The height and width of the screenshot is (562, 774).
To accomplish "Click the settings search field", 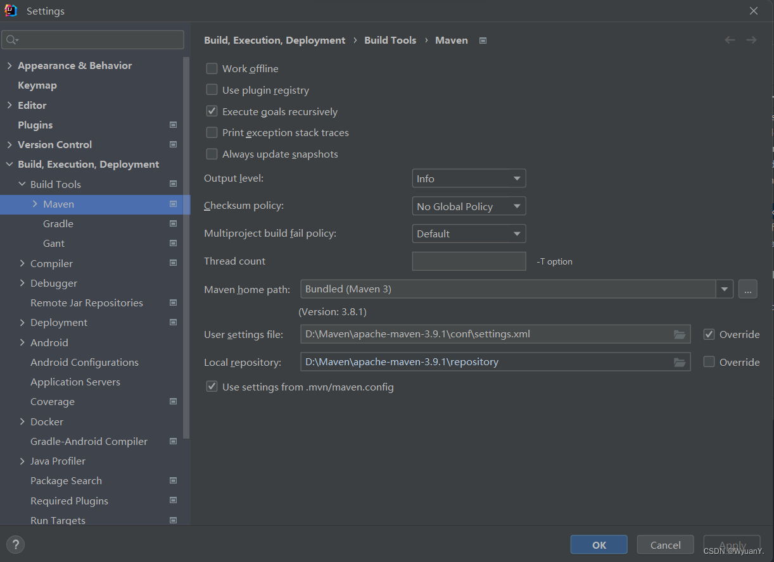I will [93, 40].
